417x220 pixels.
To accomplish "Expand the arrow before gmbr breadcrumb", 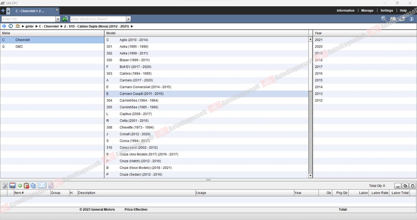I will pyautogui.click(x=23, y=26).
